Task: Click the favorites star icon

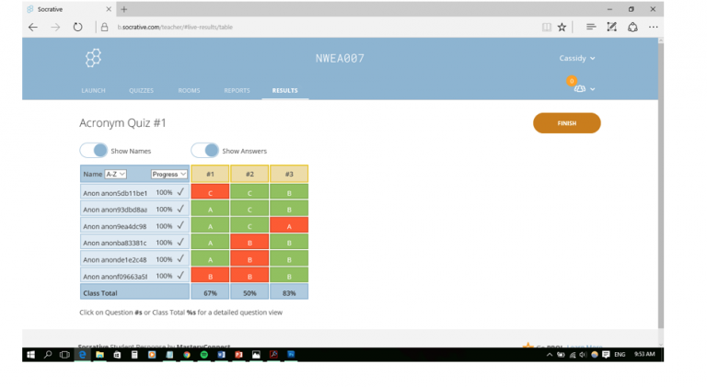Action: pos(562,28)
